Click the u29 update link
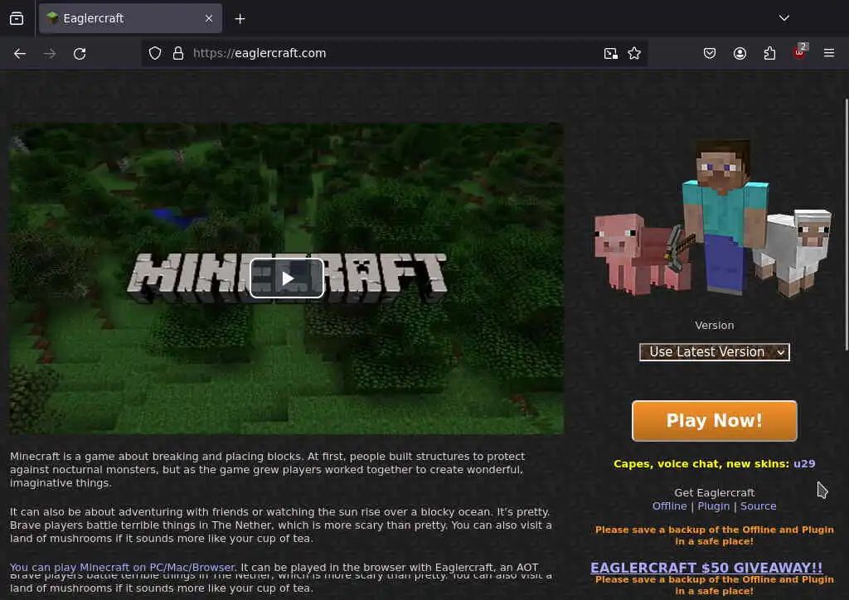This screenshot has width=849, height=600. [x=804, y=463]
